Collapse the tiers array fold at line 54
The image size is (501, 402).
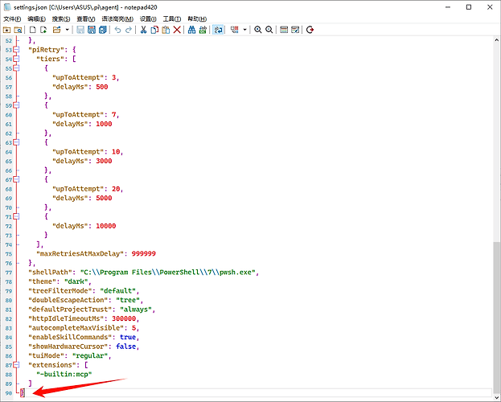coord(16,59)
